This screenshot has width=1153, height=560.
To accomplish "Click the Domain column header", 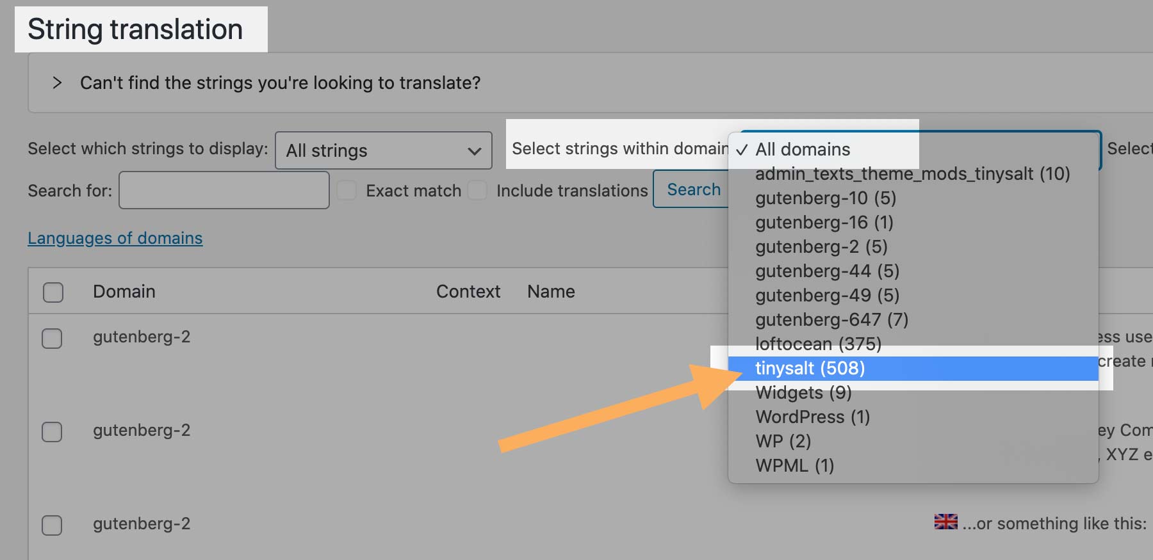I will point(124,291).
